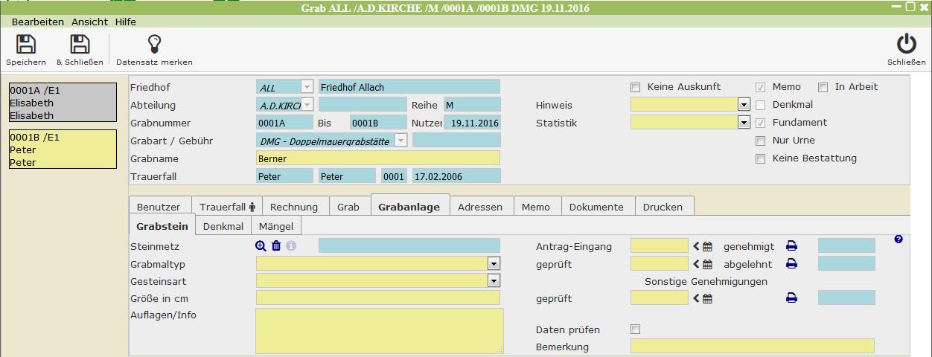
Task: Click the Bemerkung input field
Action: [x=752, y=347]
